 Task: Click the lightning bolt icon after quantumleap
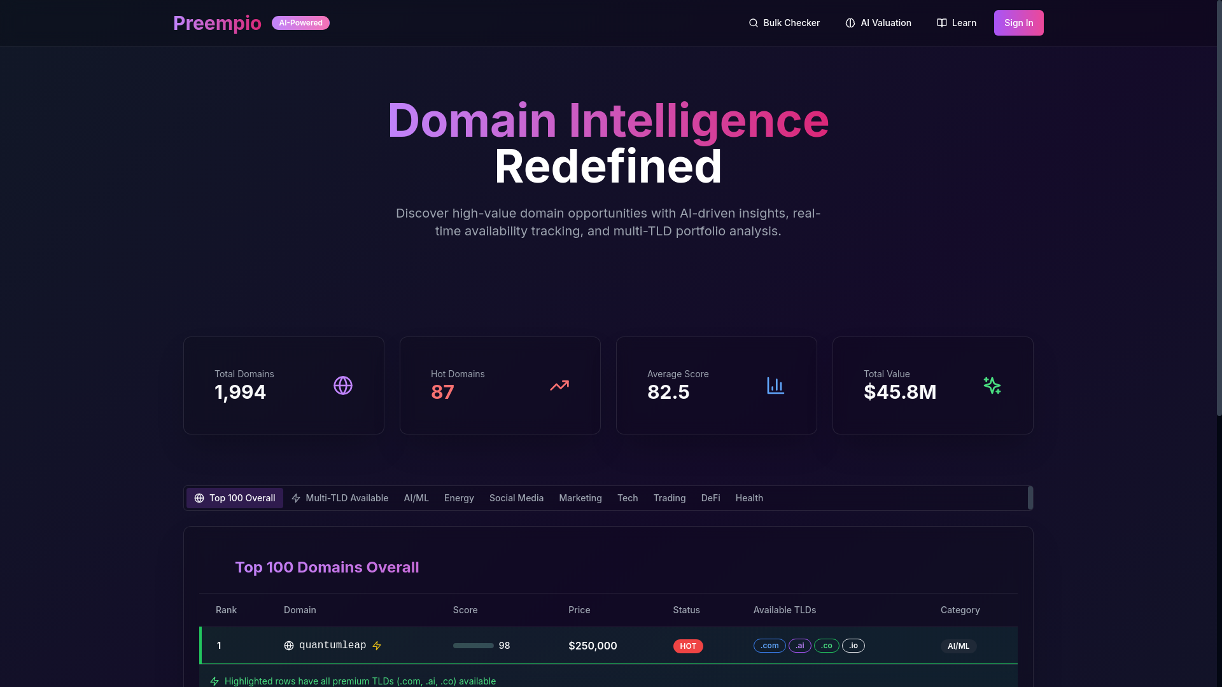pyautogui.click(x=377, y=646)
